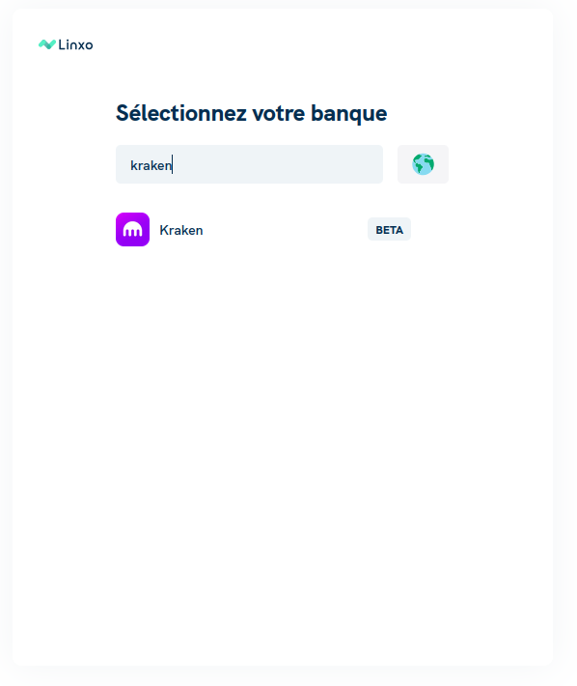Place cursor after the typed word kraken
Image resolution: width=577 pixels, height=686 pixels.
coord(173,165)
